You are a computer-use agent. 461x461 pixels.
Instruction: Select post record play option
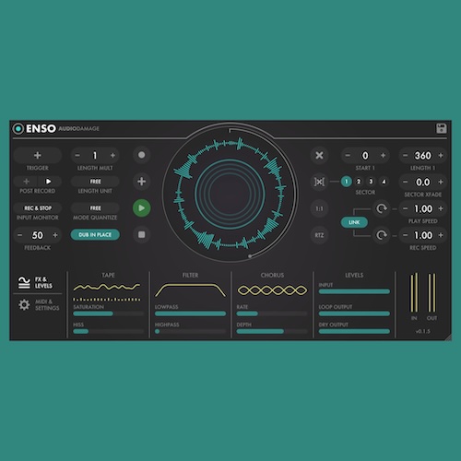[x=49, y=182]
